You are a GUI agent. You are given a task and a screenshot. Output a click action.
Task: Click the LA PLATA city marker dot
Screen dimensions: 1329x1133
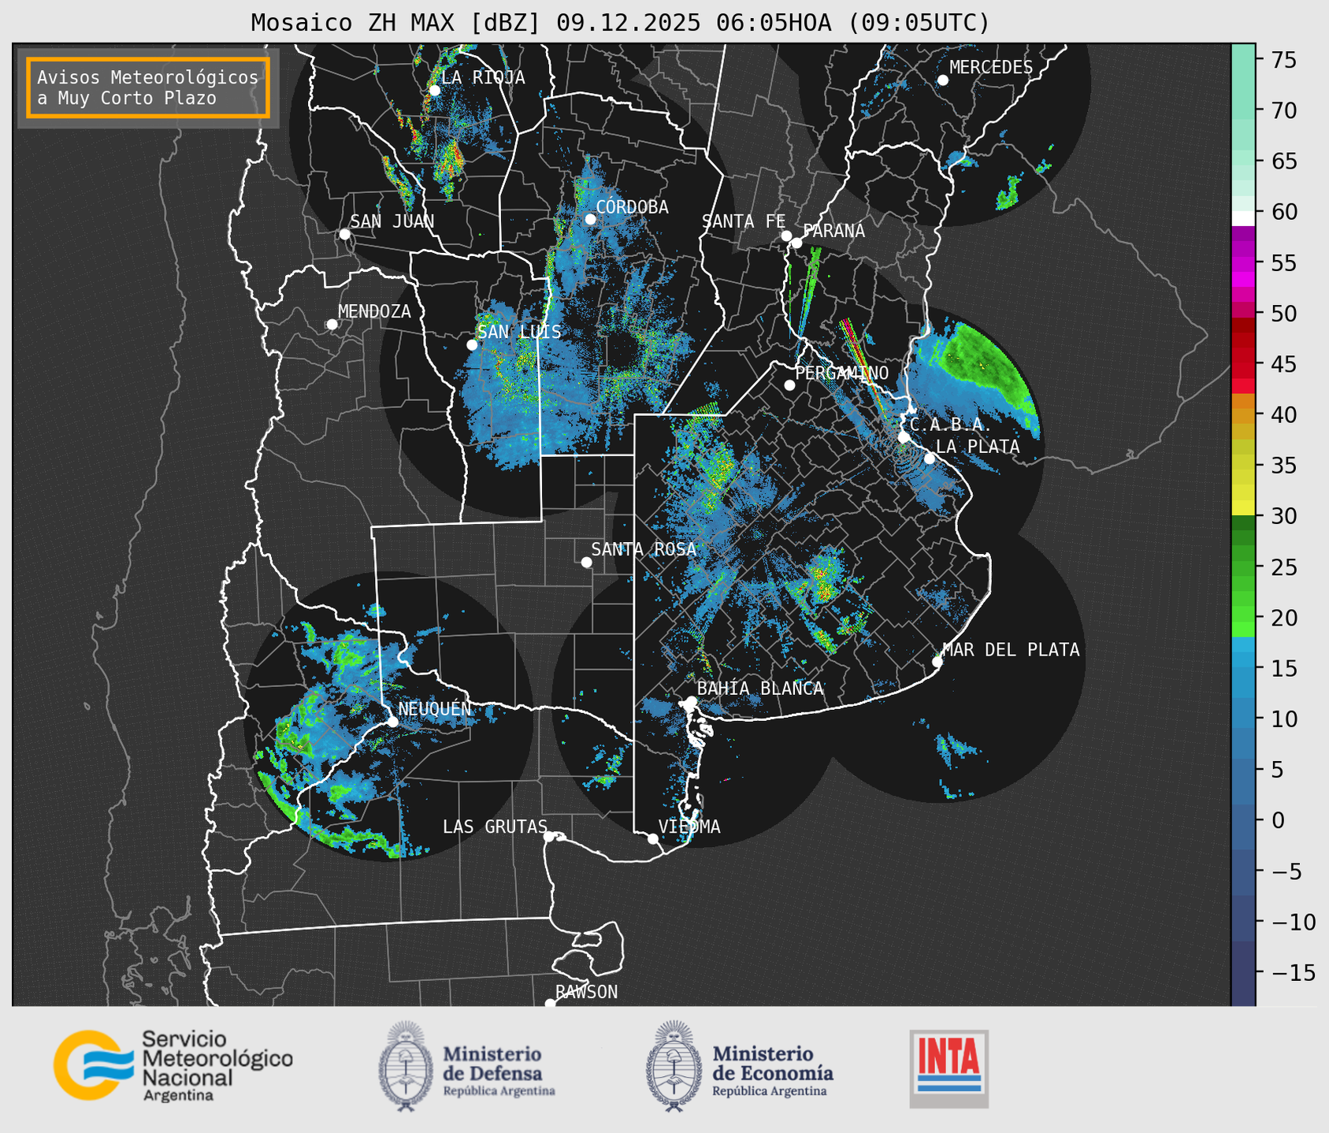pyautogui.click(x=930, y=459)
